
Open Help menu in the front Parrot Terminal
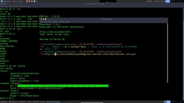click(68, 22)
